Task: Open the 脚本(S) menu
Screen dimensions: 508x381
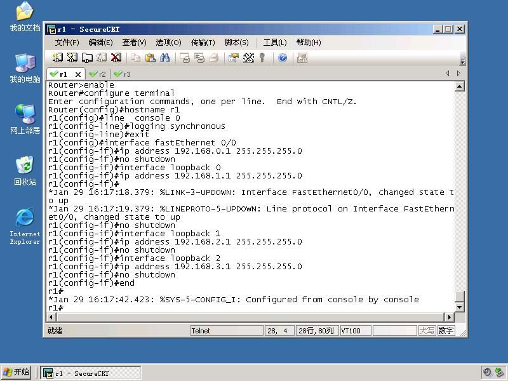Action: pos(236,43)
